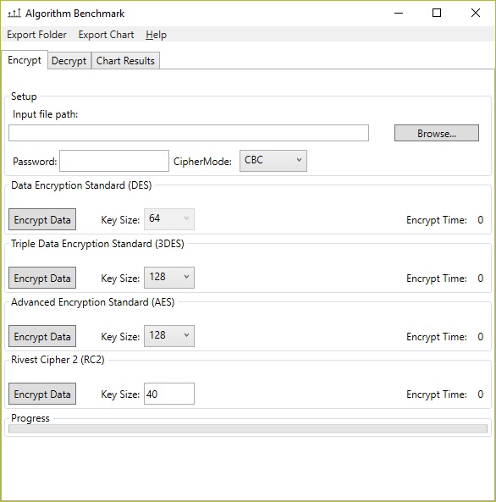Click the Progress bar
Image resolution: width=496 pixels, height=502 pixels.
[248, 428]
